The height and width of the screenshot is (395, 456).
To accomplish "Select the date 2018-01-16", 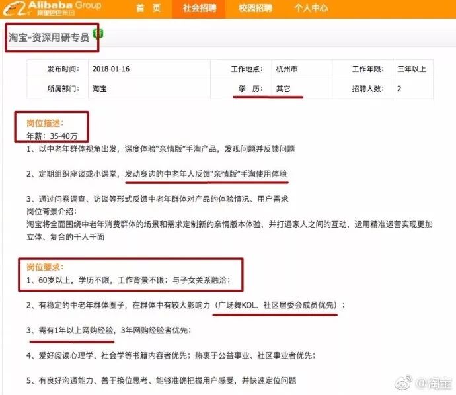I will 111,69.
